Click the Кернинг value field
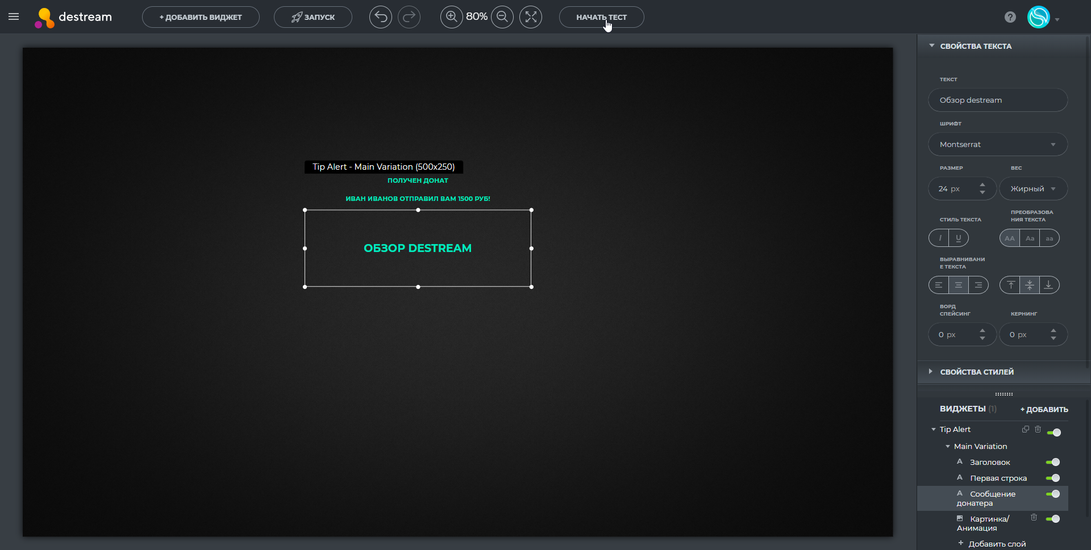The width and height of the screenshot is (1091, 550). pyautogui.click(x=1034, y=334)
